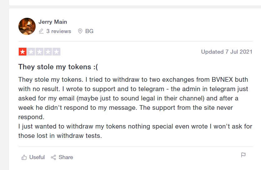Mark the review with the Useful label
This screenshot has width=261, height=170.
(x=37, y=157)
